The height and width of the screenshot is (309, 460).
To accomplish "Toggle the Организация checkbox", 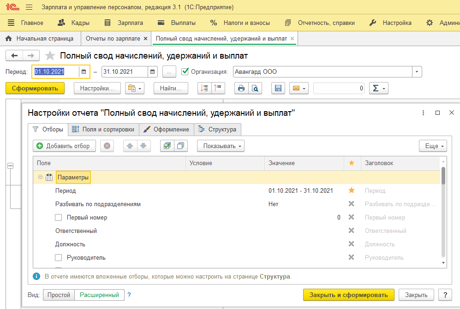I will pyautogui.click(x=185, y=71).
